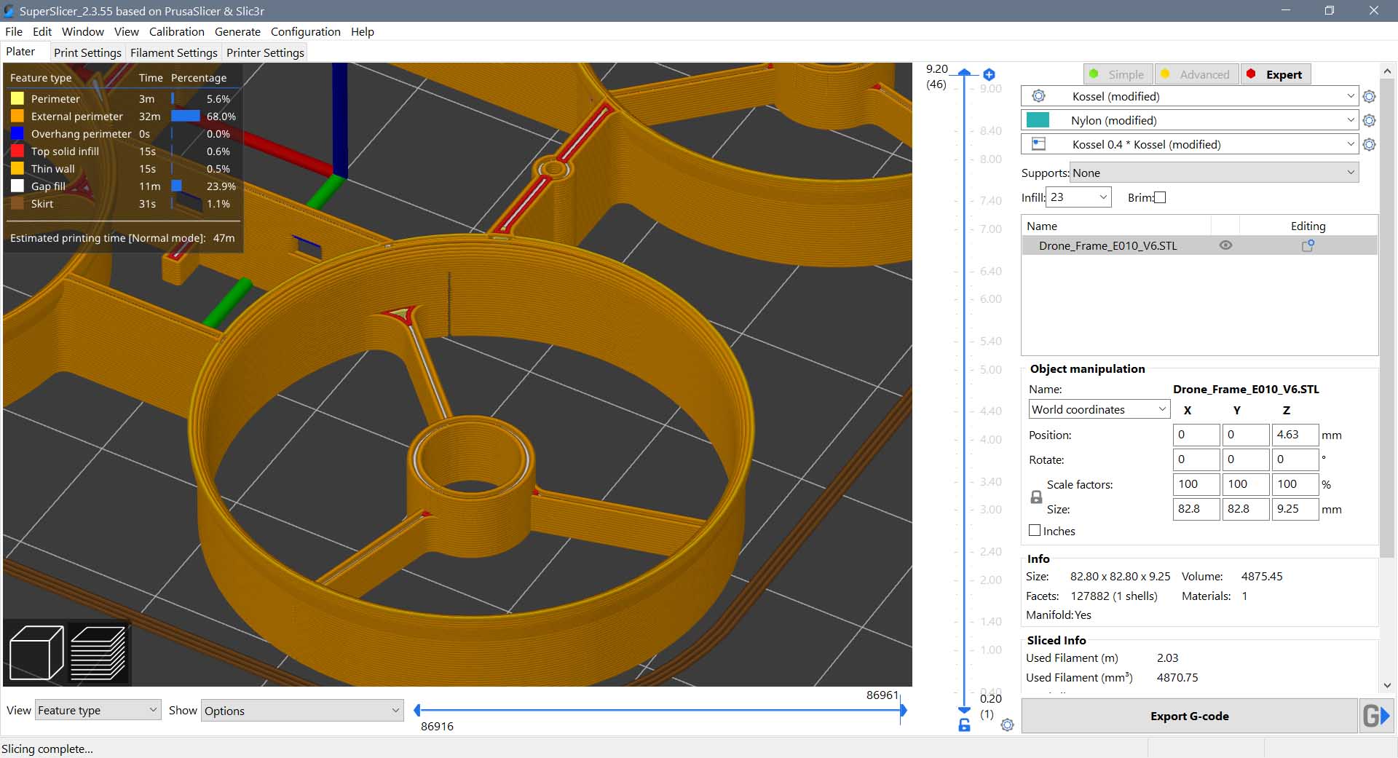Image resolution: width=1398 pixels, height=758 pixels.
Task: Click the send G-code icon button
Action: tap(1375, 716)
